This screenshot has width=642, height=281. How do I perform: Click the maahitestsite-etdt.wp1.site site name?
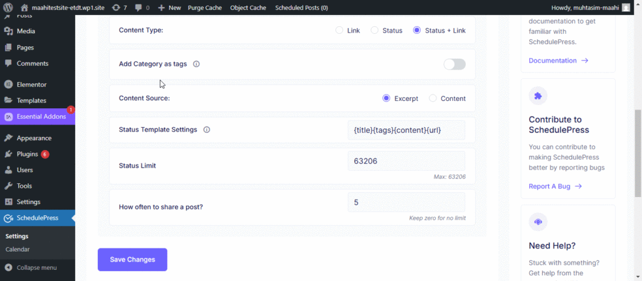tap(69, 8)
